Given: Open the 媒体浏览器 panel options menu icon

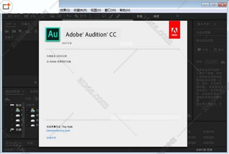Looking at the screenshot, I should point(23,91).
